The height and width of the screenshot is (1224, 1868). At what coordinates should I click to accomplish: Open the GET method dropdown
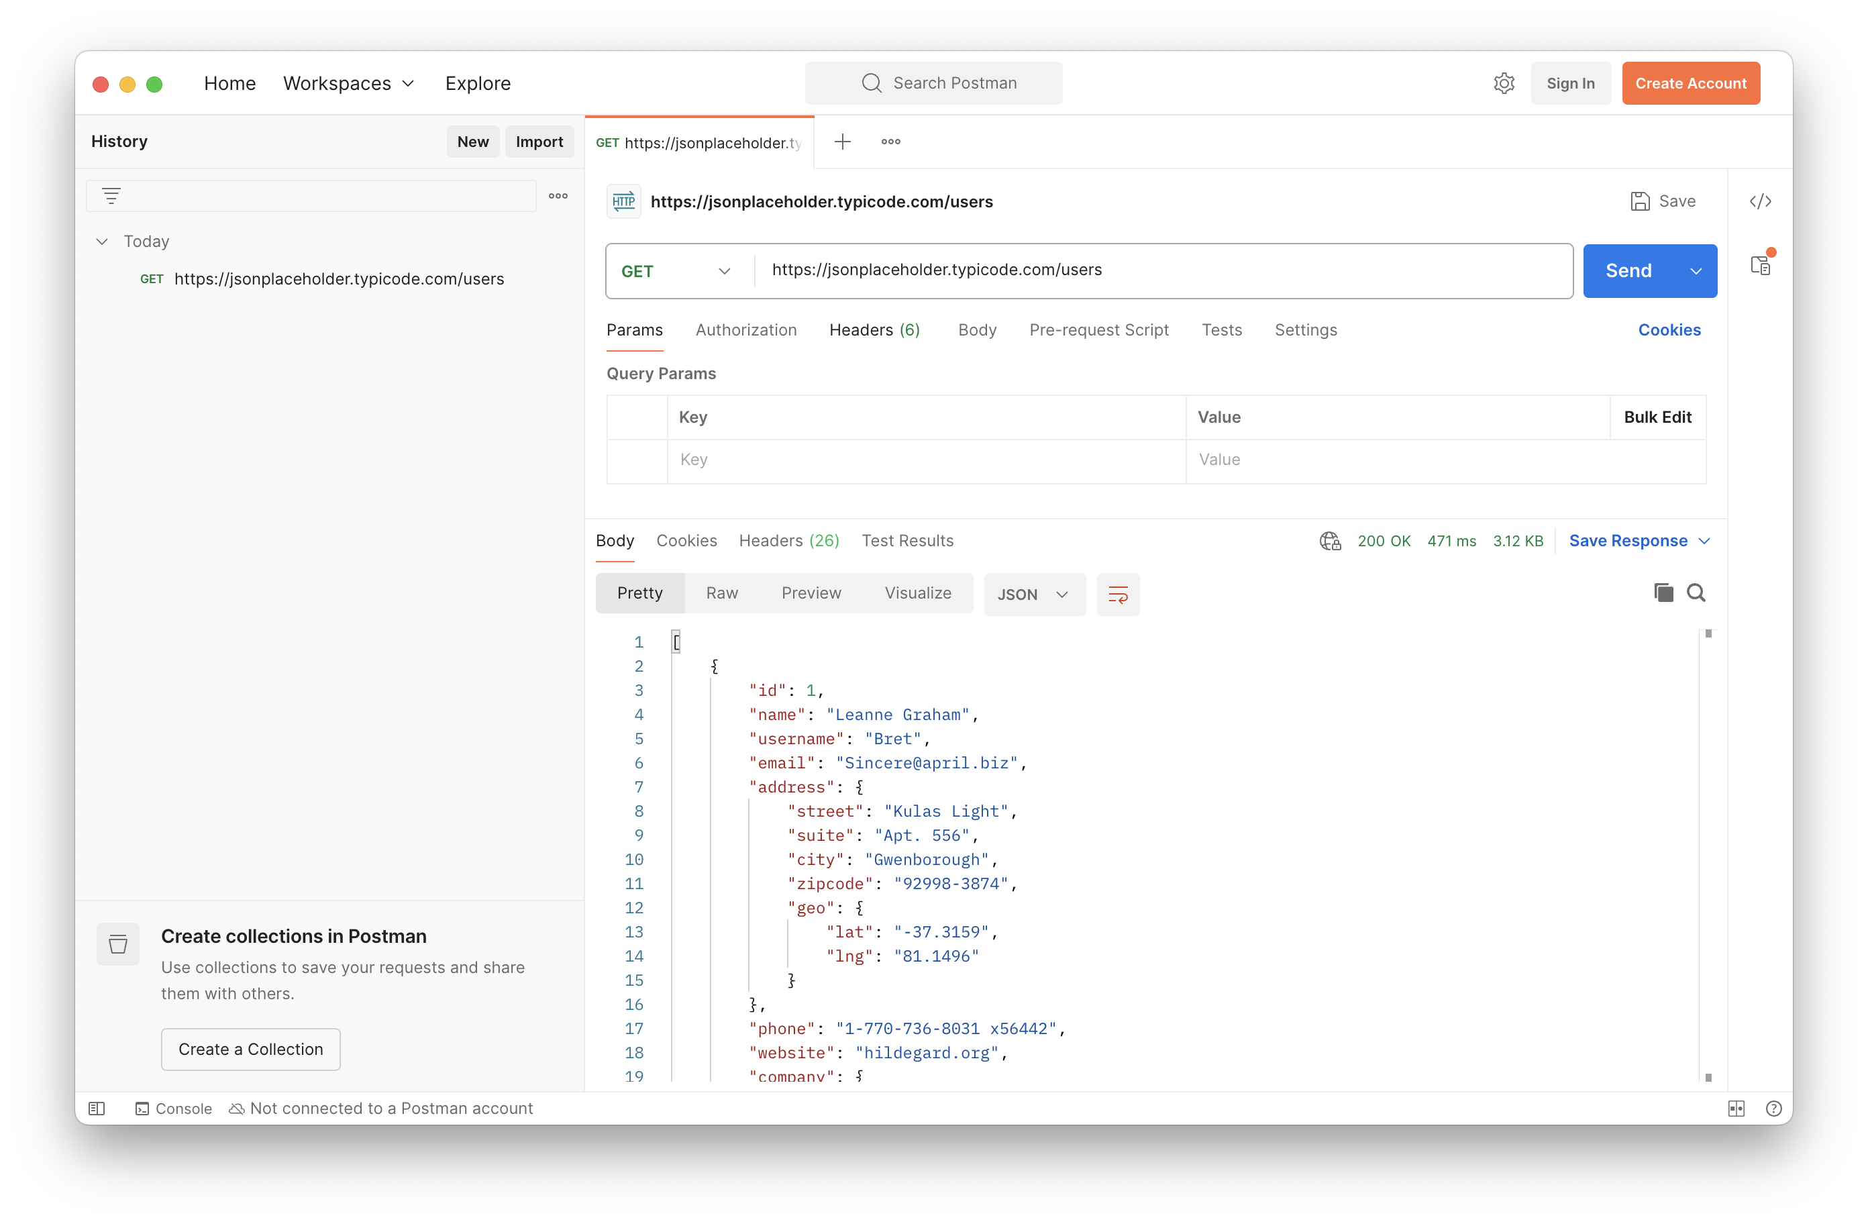[x=676, y=271]
